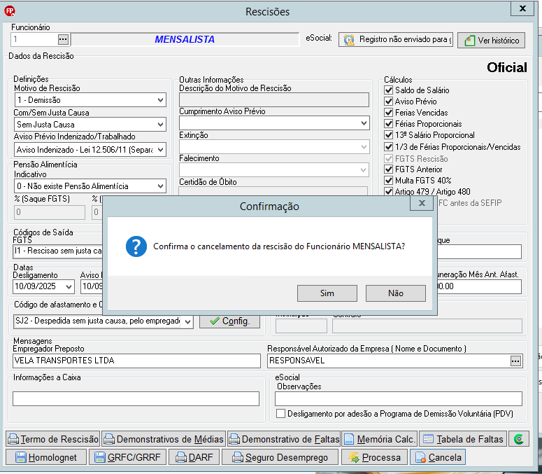Open Demonstrativos de Médias report
The width and height of the screenshot is (542, 474).
tap(164, 439)
